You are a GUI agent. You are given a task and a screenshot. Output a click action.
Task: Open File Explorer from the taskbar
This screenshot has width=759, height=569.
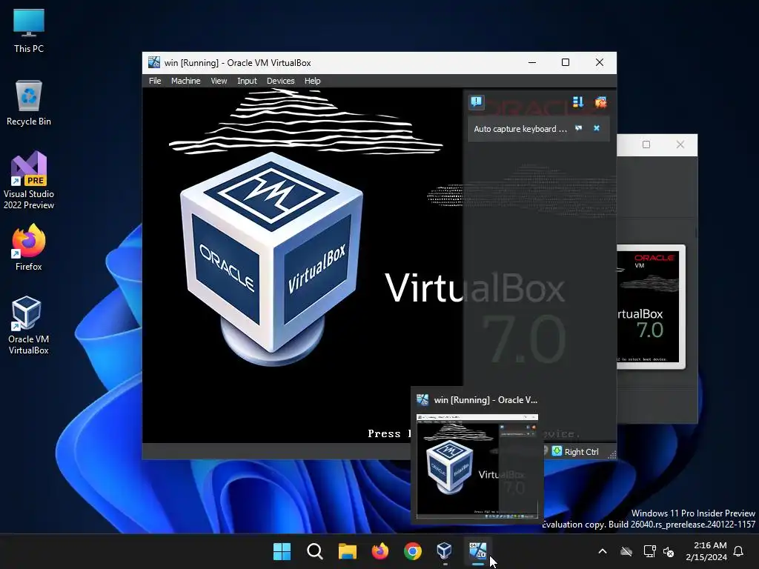347,551
